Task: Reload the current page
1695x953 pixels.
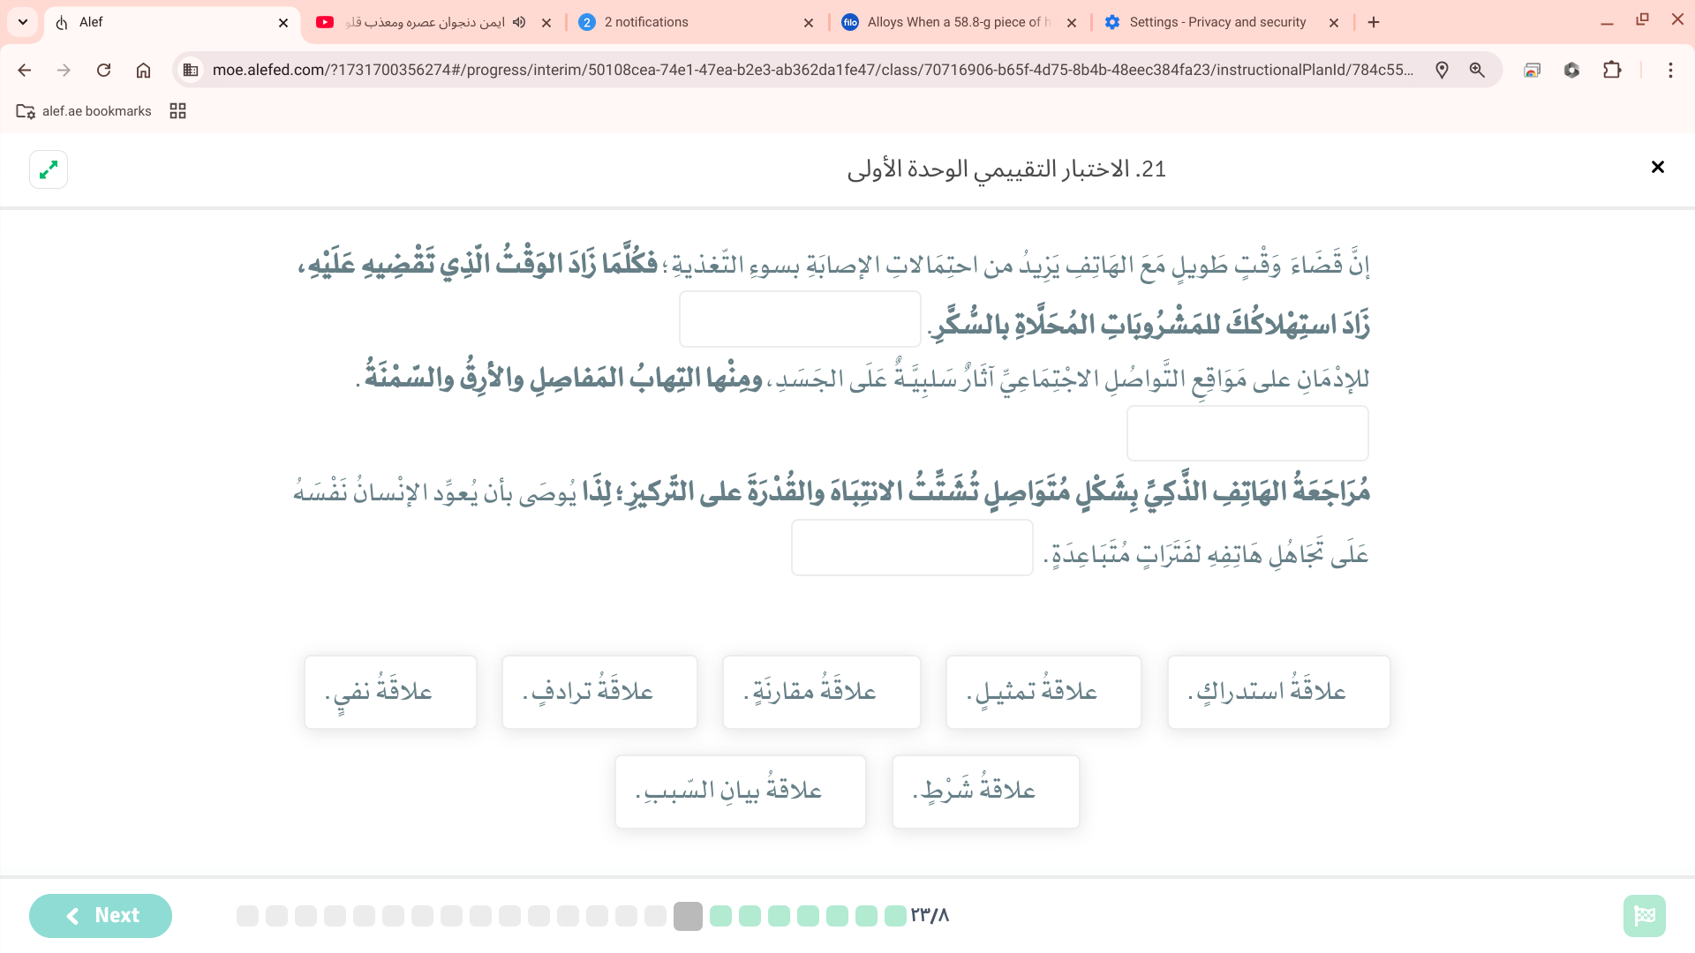Action: [x=104, y=71]
